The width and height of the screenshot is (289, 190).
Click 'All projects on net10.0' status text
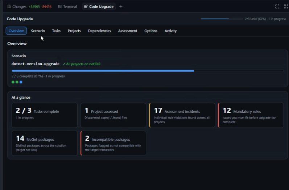pyautogui.click(x=82, y=64)
